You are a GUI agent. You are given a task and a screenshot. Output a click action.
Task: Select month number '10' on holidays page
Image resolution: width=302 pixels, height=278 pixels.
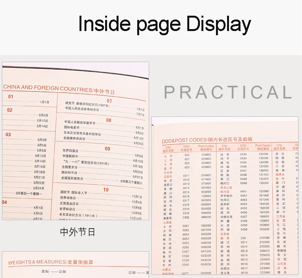(x=106, y=190)
